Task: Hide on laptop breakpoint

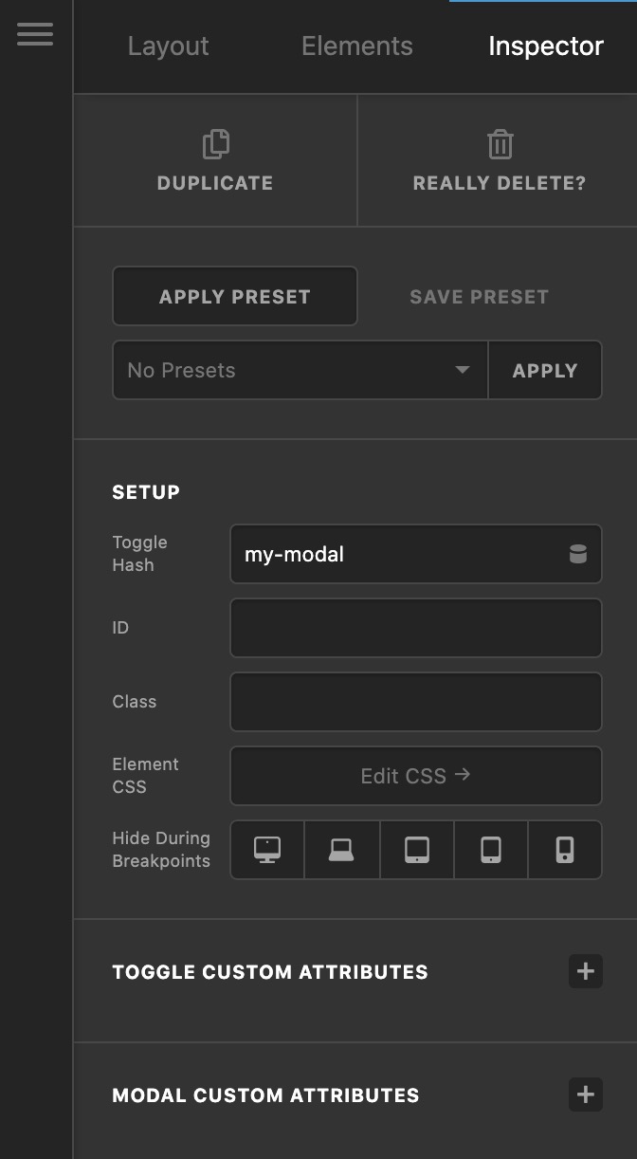Action: point(341,850)
